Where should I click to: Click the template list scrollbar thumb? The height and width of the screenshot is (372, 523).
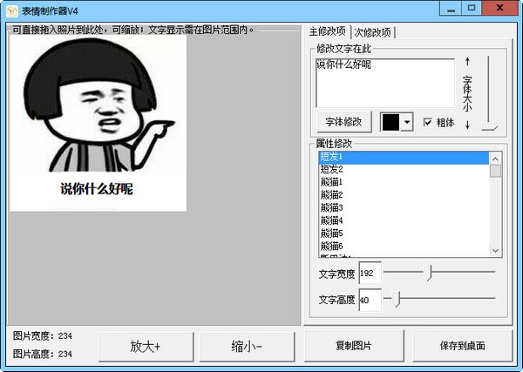click(x=495, y=171)
